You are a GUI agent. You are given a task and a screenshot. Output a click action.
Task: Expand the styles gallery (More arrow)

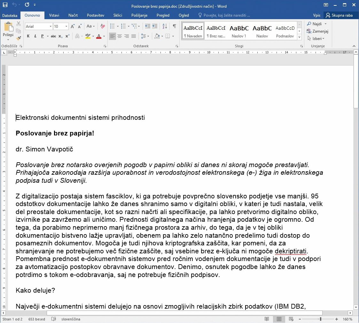[300, 37]
